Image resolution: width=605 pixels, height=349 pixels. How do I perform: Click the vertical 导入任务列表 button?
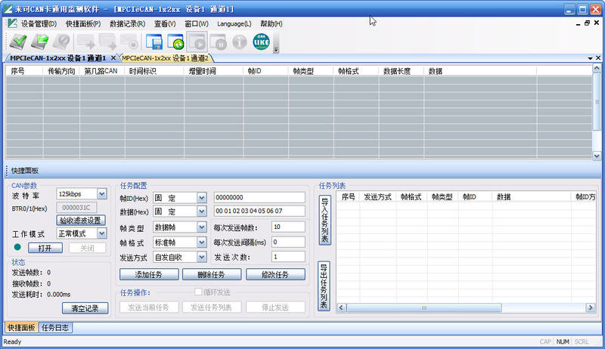coord(324,221)
